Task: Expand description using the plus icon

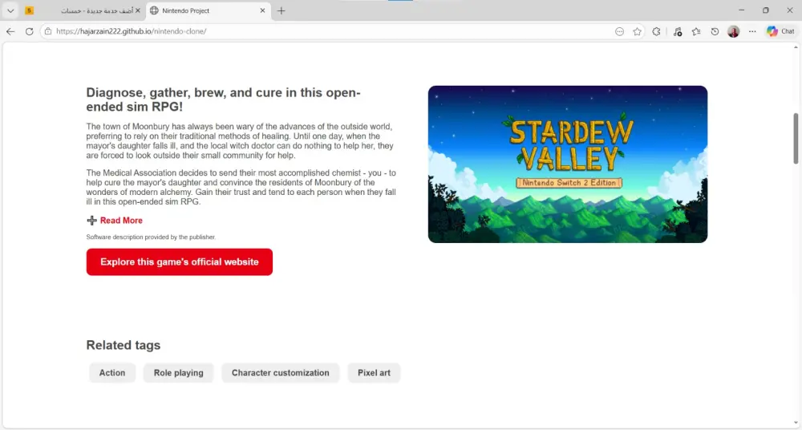Action: point(91,221)
